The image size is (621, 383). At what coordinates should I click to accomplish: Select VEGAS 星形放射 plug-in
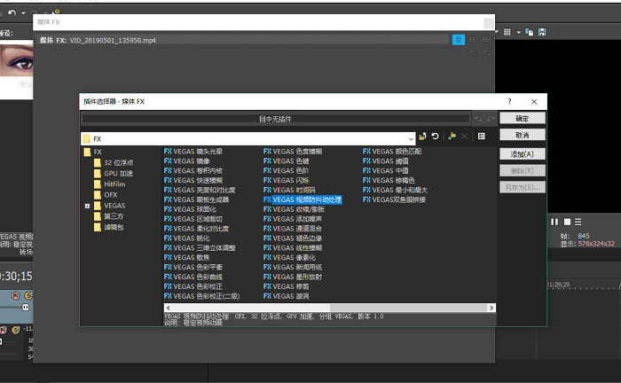click(293, 277)
